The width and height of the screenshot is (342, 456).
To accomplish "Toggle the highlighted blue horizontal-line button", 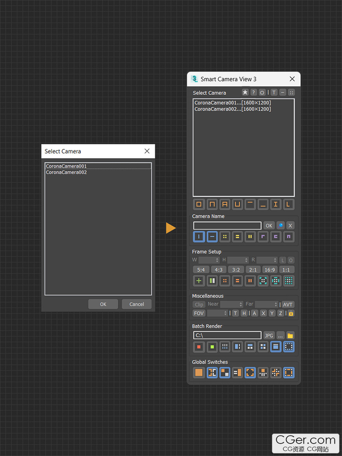I will point(212,236).
